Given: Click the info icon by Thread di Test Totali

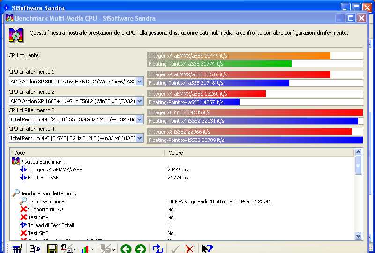Looking at the screenshot, I should [23, 225].
